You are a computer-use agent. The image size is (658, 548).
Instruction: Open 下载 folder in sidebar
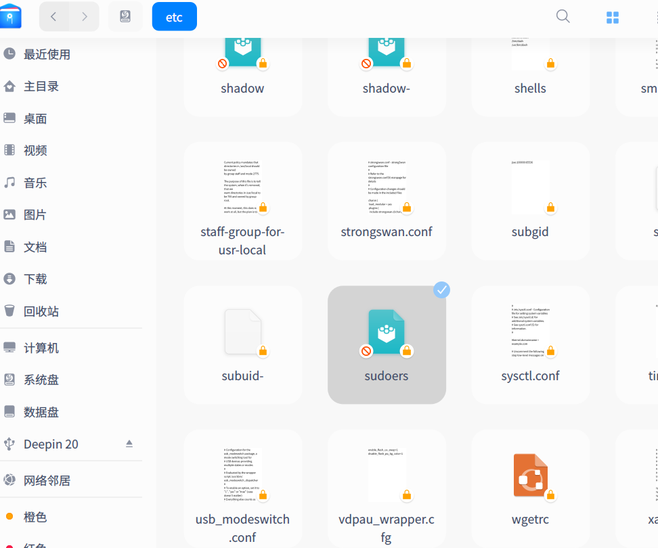pyautogui.click(x=71, y=279)
